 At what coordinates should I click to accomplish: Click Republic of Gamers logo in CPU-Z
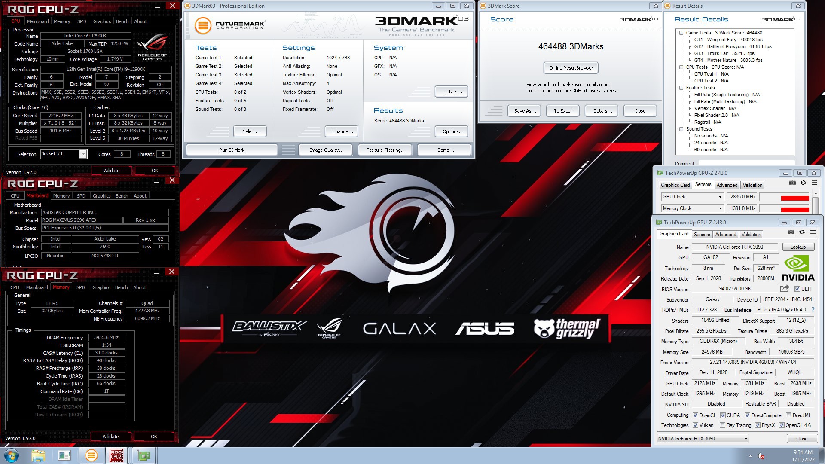pyautogui.click(x=152, y=47)
